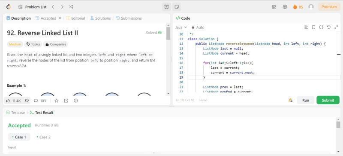The width and height of the screenshot is (343, 156).
Task: Click the bookmark icon in editor toolbar
Action: [313, 27]
